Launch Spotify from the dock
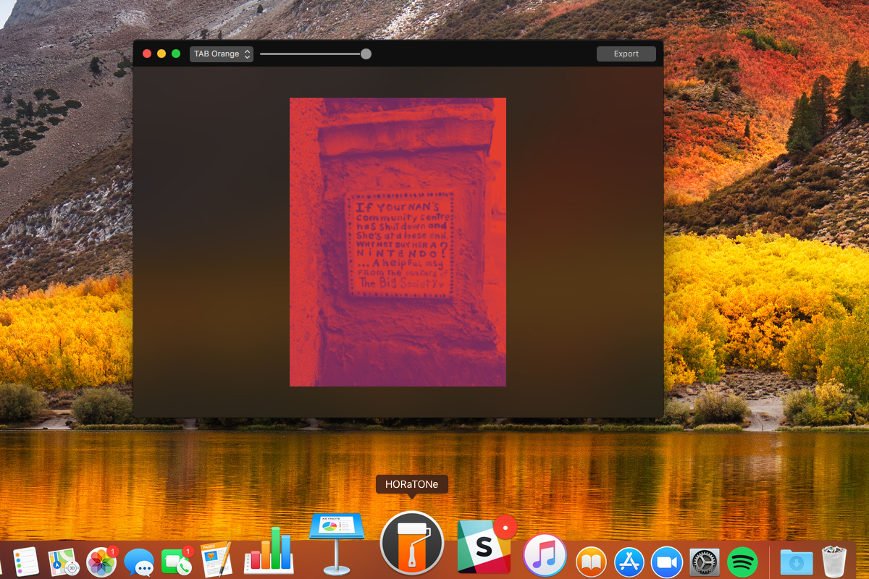 point(742,562)
